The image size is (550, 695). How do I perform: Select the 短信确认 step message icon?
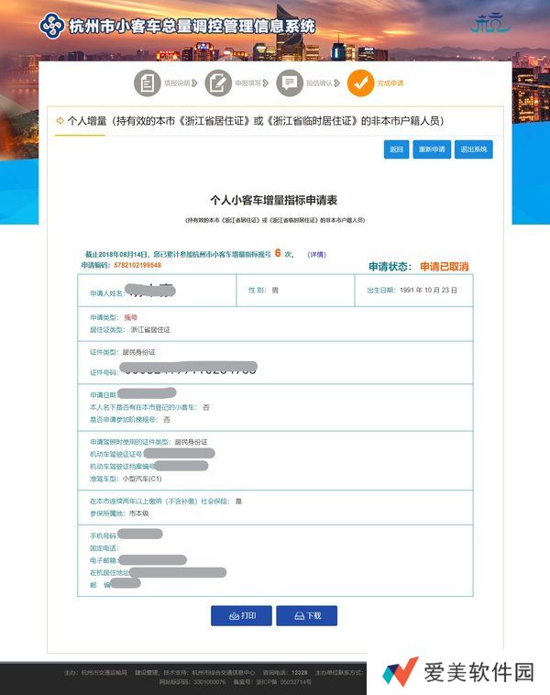(x=290, y=83)
